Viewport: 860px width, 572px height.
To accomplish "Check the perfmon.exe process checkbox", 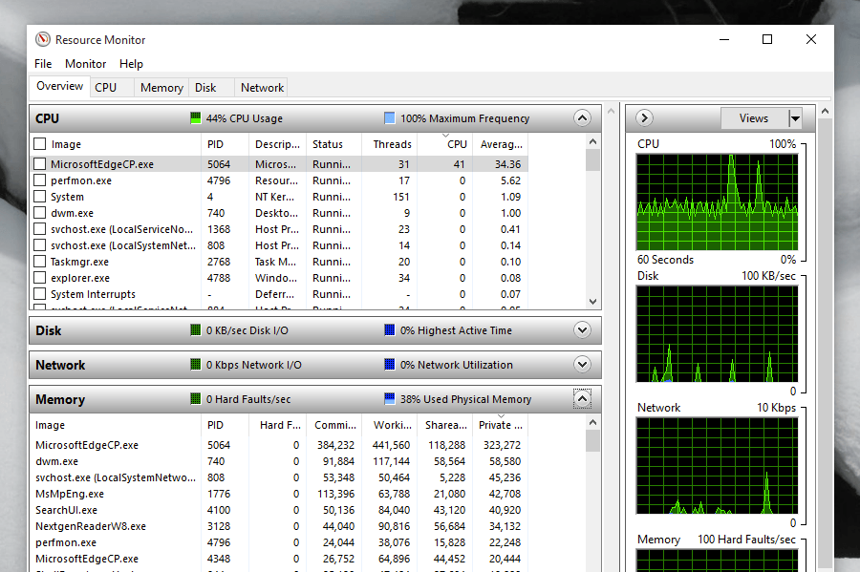I will [x=39, y=180].
